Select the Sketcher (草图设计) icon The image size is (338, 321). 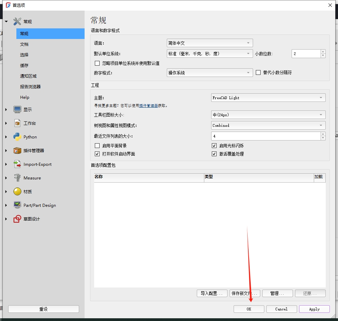point(17,219)
